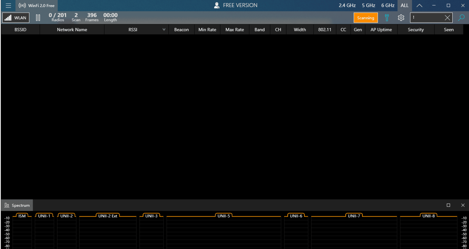This screenshot has width=469, height=249.
Task: Pause scanning with the pause icon
Action: [x=38, y=18]
